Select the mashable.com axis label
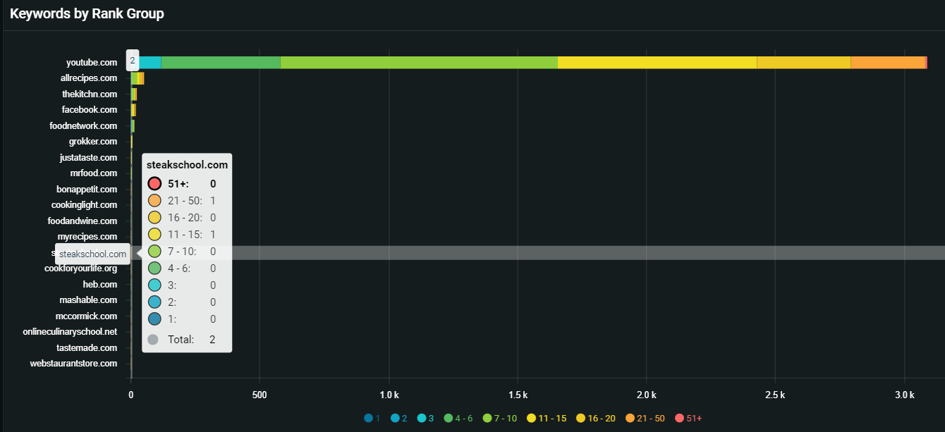 coord(88,300)
